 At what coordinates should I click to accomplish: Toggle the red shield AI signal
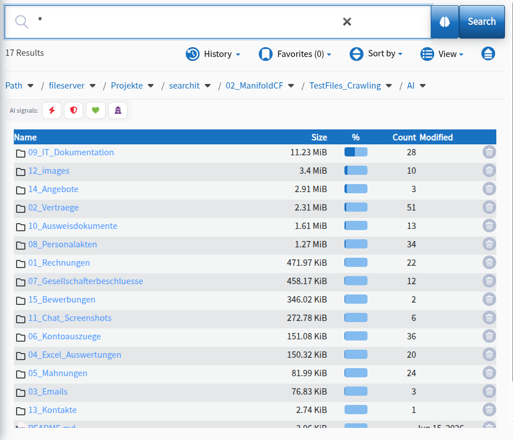(74, 110)
